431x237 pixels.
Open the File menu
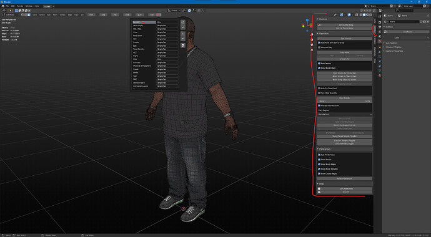(x=7, y=6)
